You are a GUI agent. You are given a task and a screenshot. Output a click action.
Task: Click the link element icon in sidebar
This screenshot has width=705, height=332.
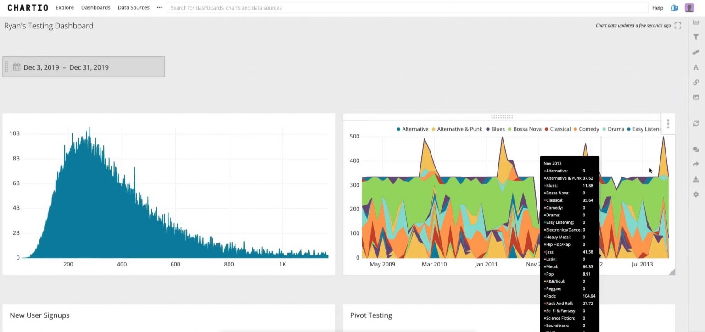[696, 82]
